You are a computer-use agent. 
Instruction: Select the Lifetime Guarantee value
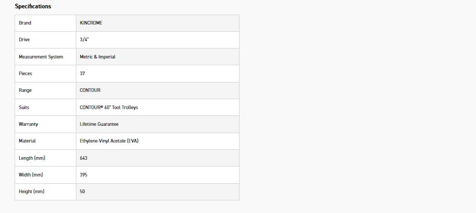click(99, 124)
